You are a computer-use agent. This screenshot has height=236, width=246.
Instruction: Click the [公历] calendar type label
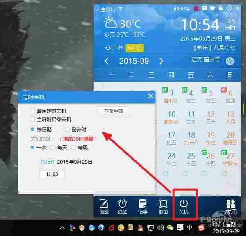pos(48,162)
